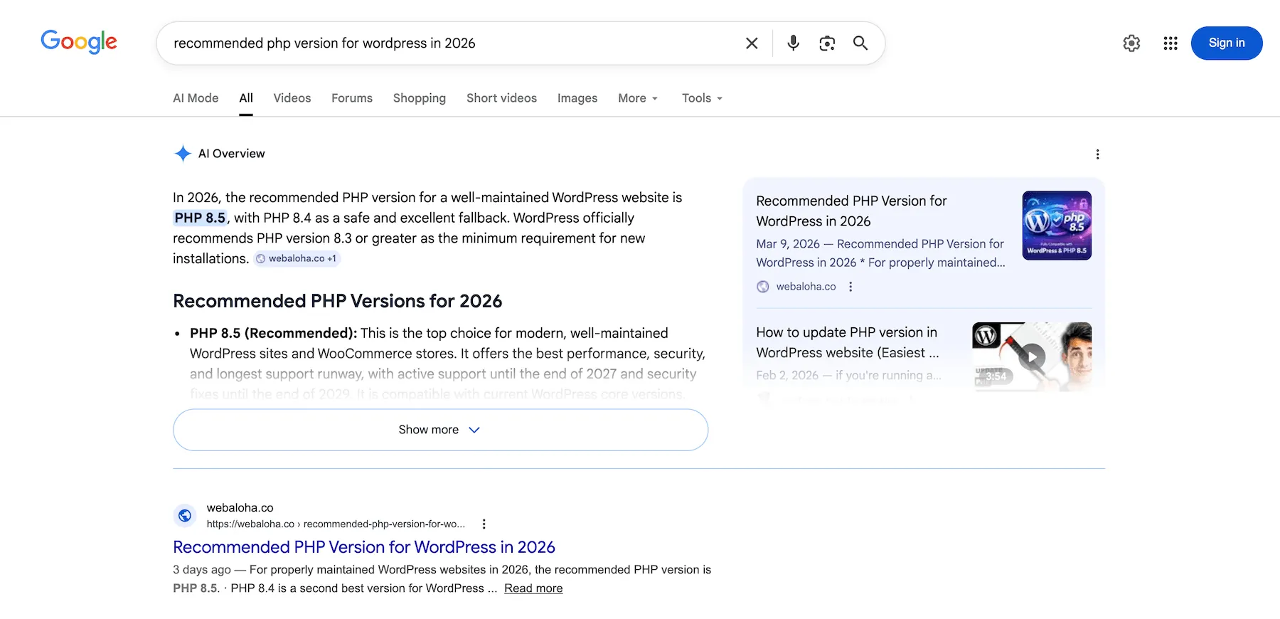Expand the More dropdown

638,98
